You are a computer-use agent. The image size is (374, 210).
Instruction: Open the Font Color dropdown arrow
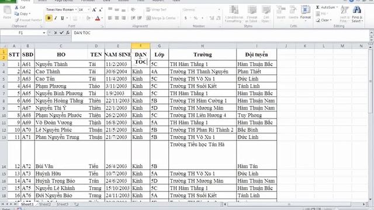click(102, 18)
